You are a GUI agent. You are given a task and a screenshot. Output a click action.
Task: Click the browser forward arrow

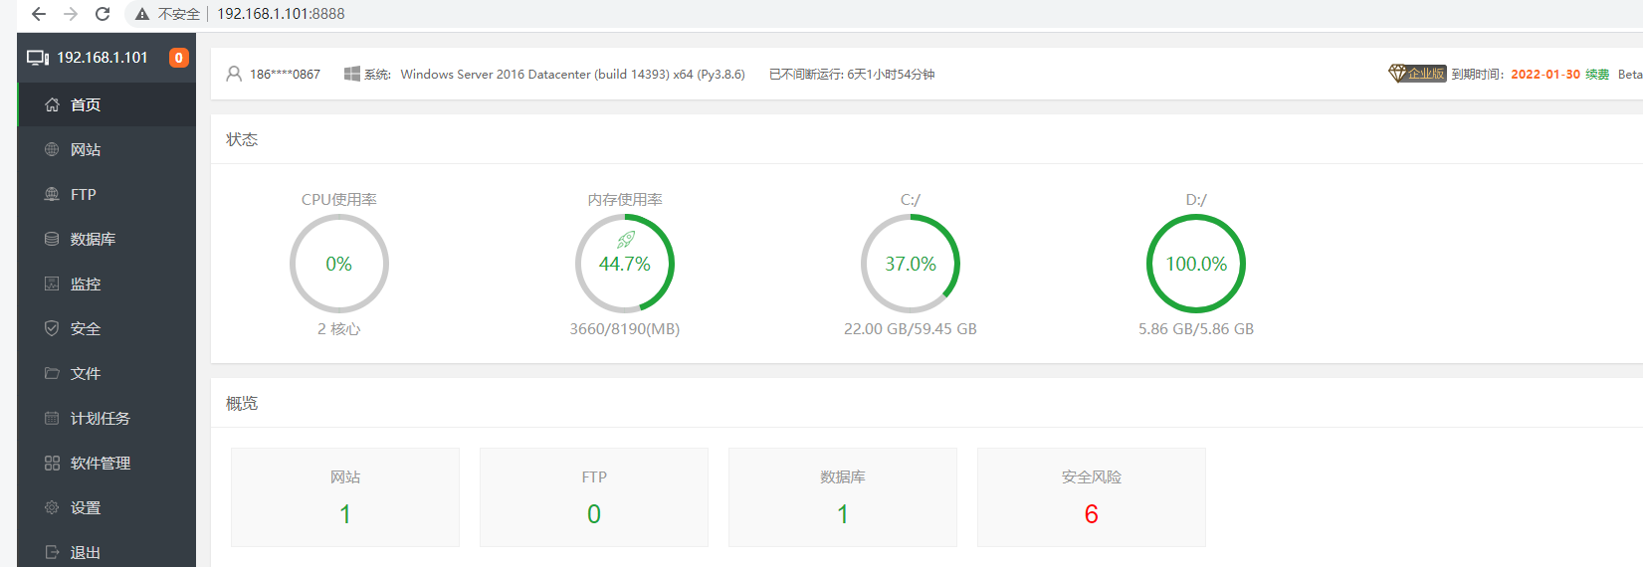coord(71,14)
